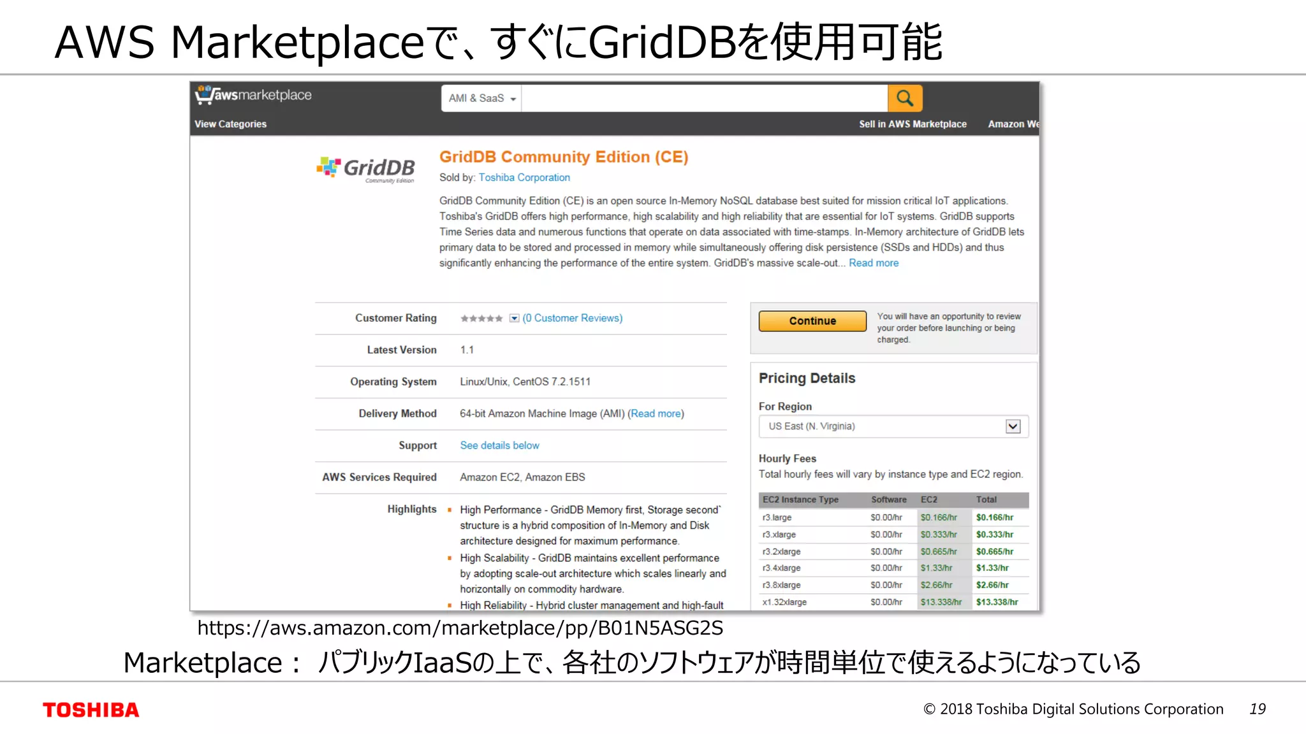Open Toshiba Corporation seller link
The height and width of the screenshot is (734, 1306).
click(524, 178)
